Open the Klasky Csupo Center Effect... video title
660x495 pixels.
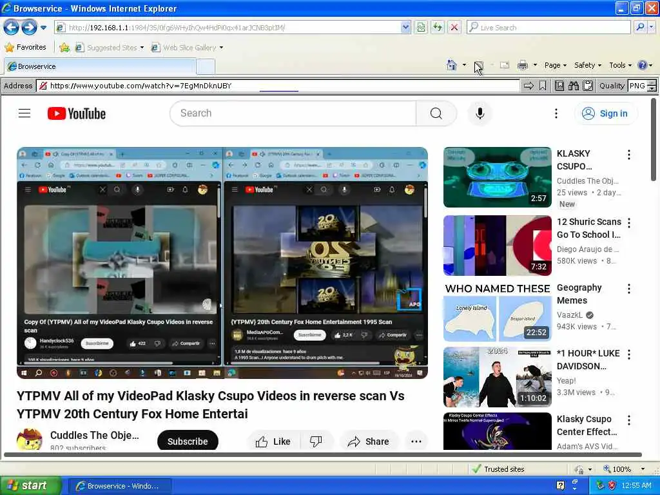(587, 425)
